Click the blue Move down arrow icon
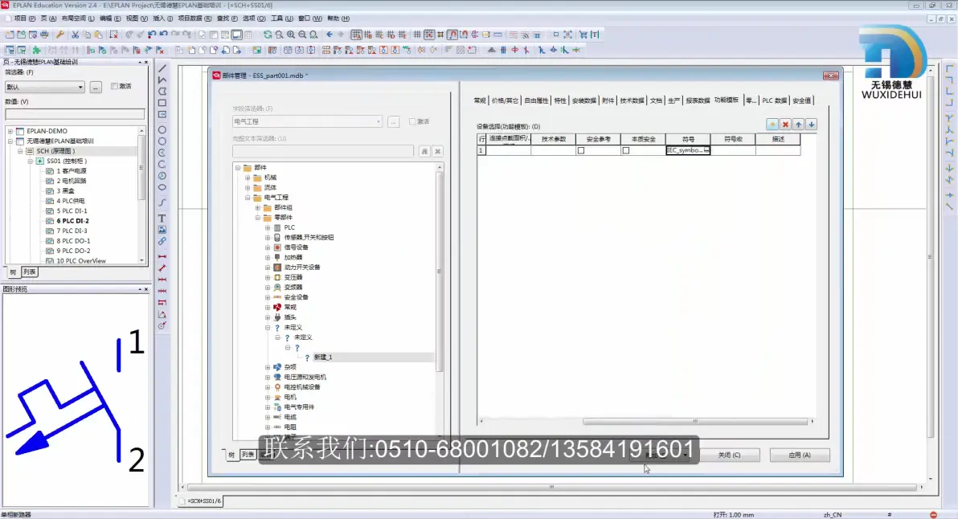 pyautogui.click(x=812, y=125)
